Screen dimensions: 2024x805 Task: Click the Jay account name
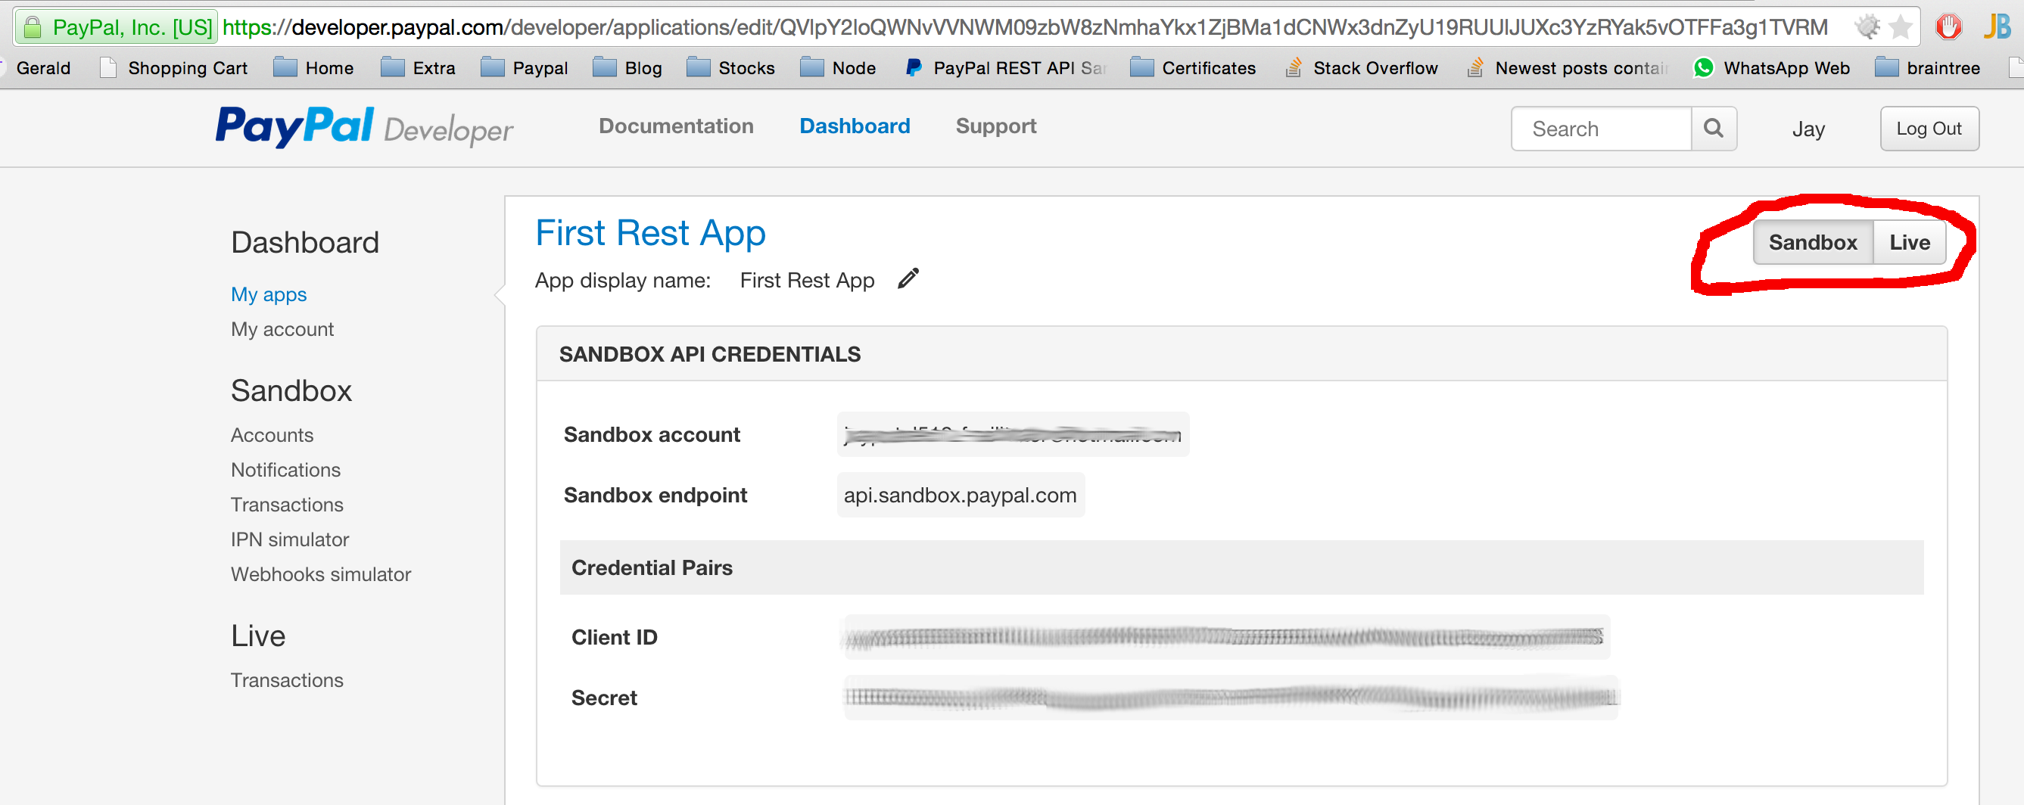click(x=1808, y=129)
